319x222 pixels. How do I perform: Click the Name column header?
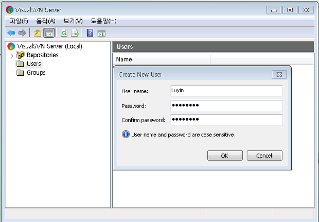[162, 59]
